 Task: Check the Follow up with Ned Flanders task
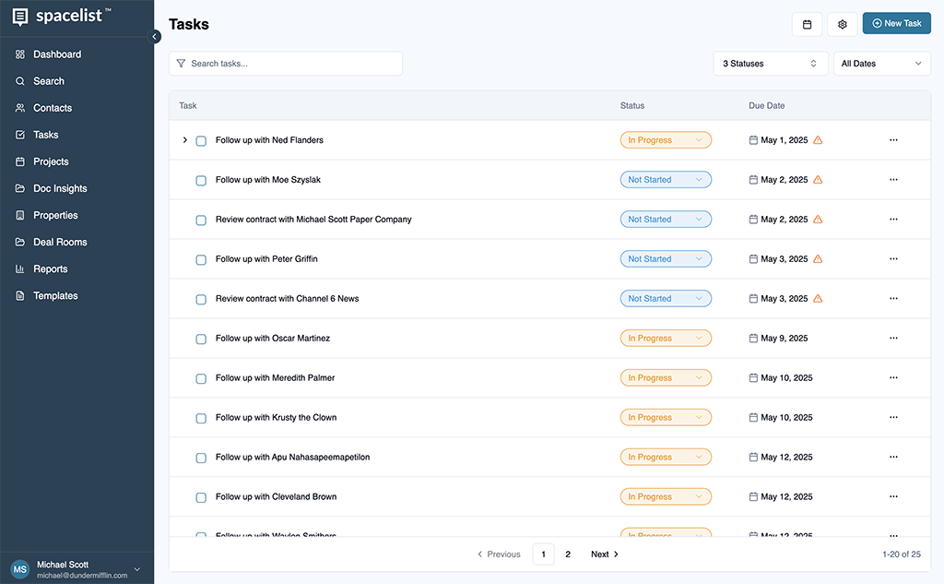(201, 140)
